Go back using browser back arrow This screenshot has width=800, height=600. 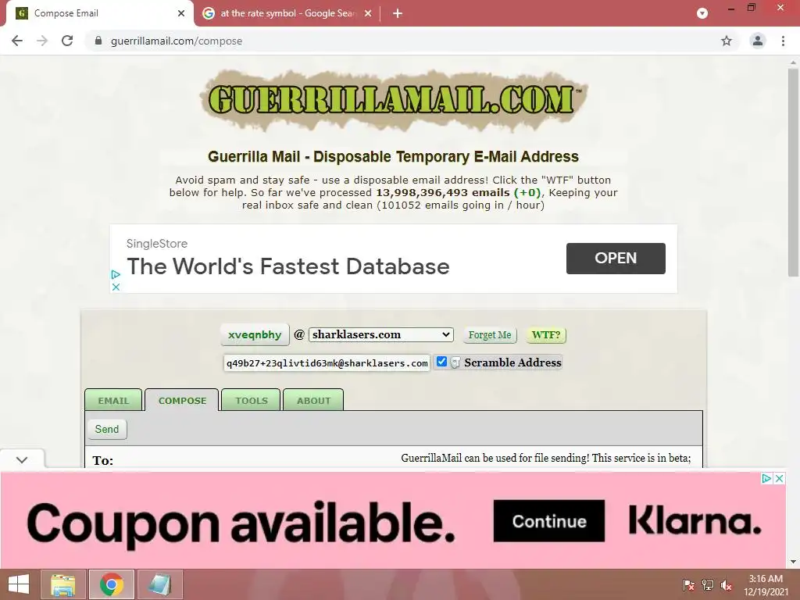(x=17, y=41)
